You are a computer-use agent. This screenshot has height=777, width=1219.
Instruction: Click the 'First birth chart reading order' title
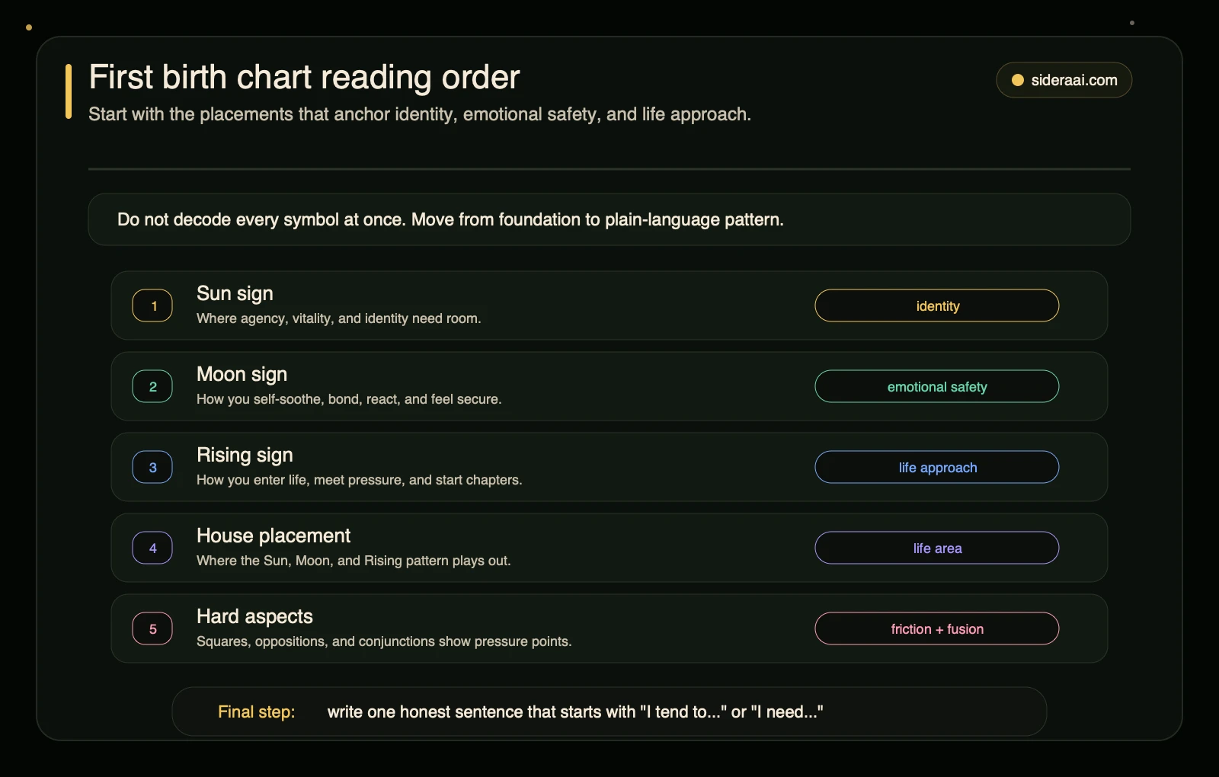(x=304, y=77)
